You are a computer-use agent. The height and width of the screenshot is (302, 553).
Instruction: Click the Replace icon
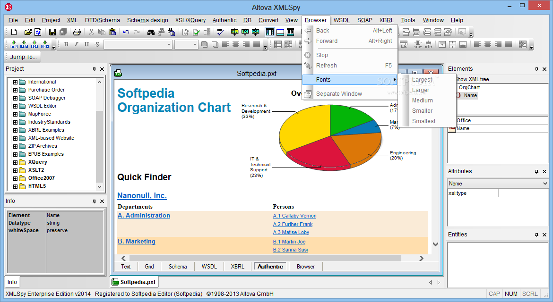172,32
